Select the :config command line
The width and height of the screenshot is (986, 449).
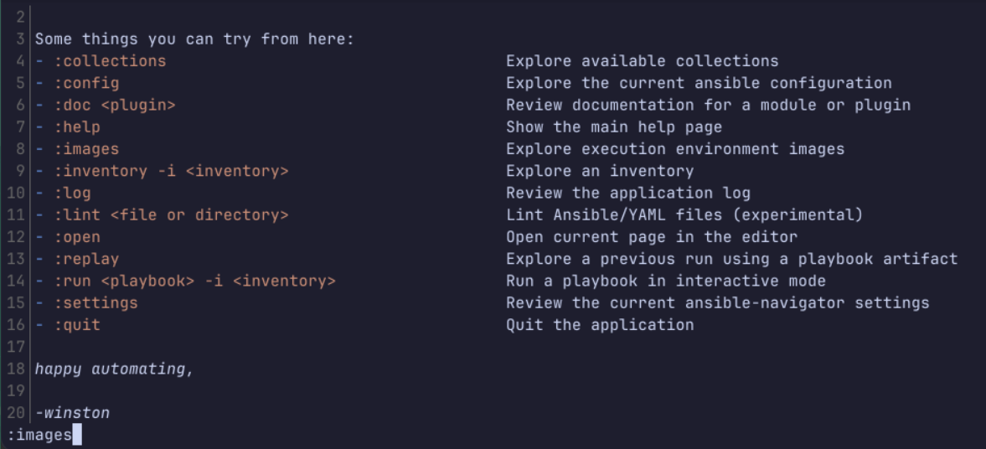tap(86, 83)
